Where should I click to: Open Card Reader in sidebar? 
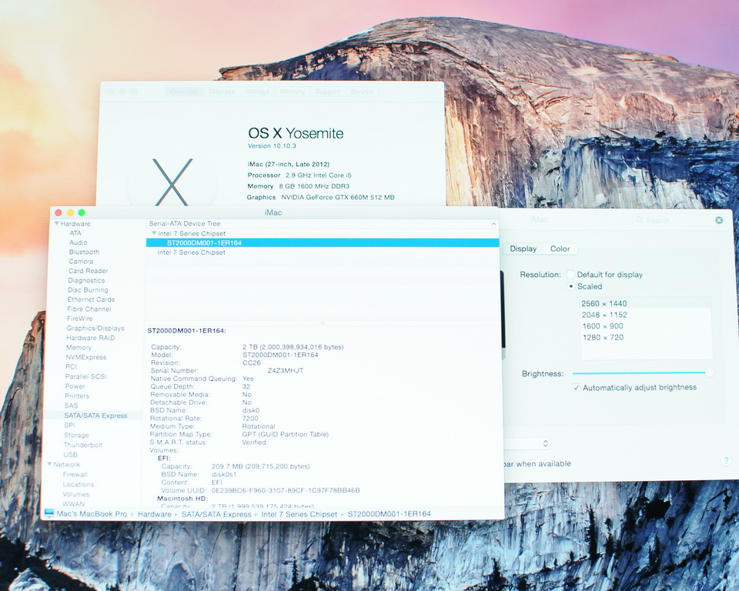(x=88, y=271)
